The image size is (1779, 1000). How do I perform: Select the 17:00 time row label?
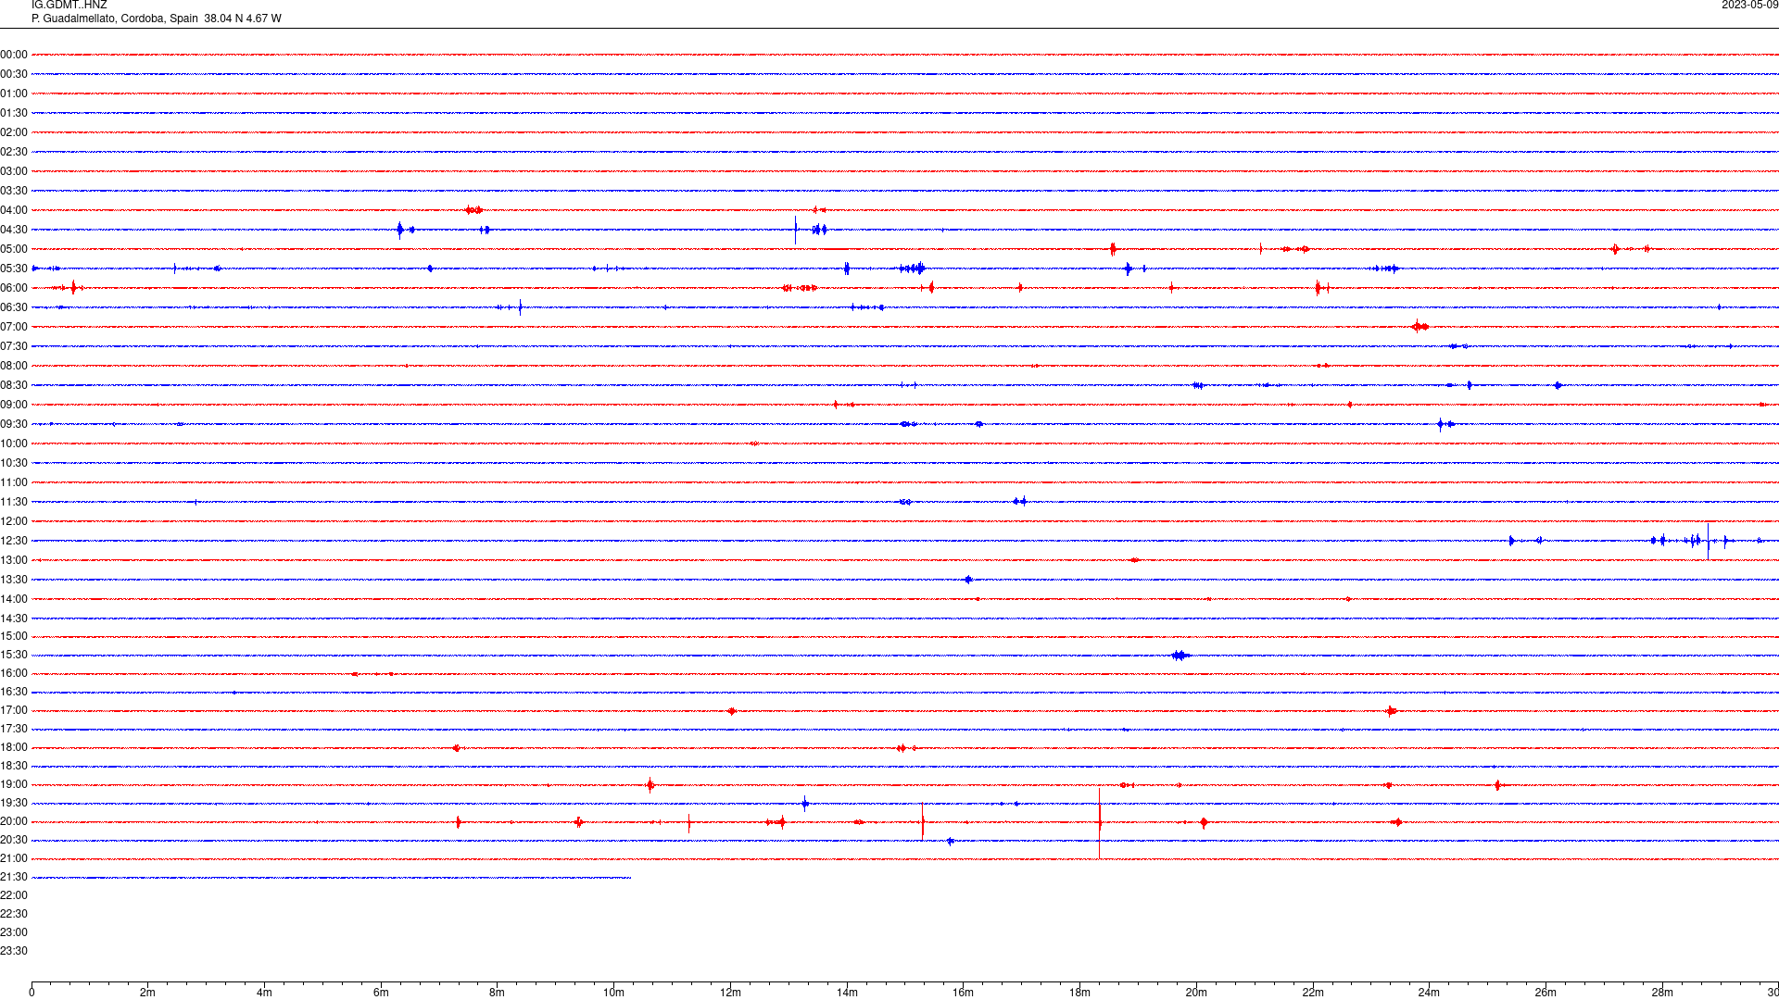[x=14, y=710]
